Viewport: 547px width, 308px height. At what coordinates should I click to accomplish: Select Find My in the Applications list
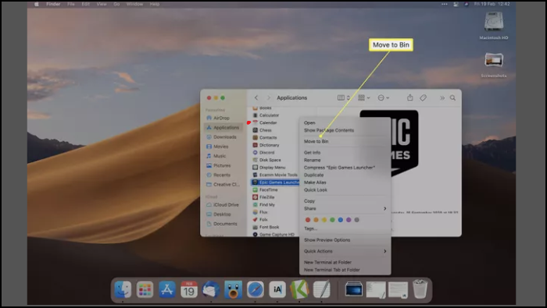[264, 204]
